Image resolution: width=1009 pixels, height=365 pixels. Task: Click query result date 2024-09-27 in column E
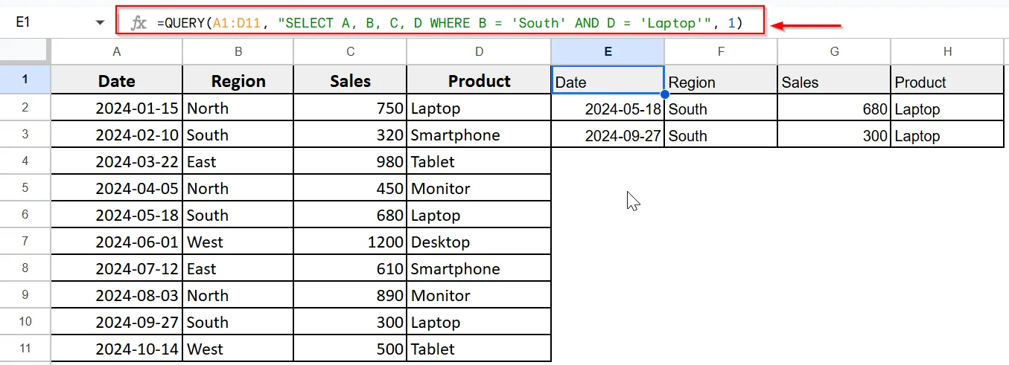click(x=608, y=135)
